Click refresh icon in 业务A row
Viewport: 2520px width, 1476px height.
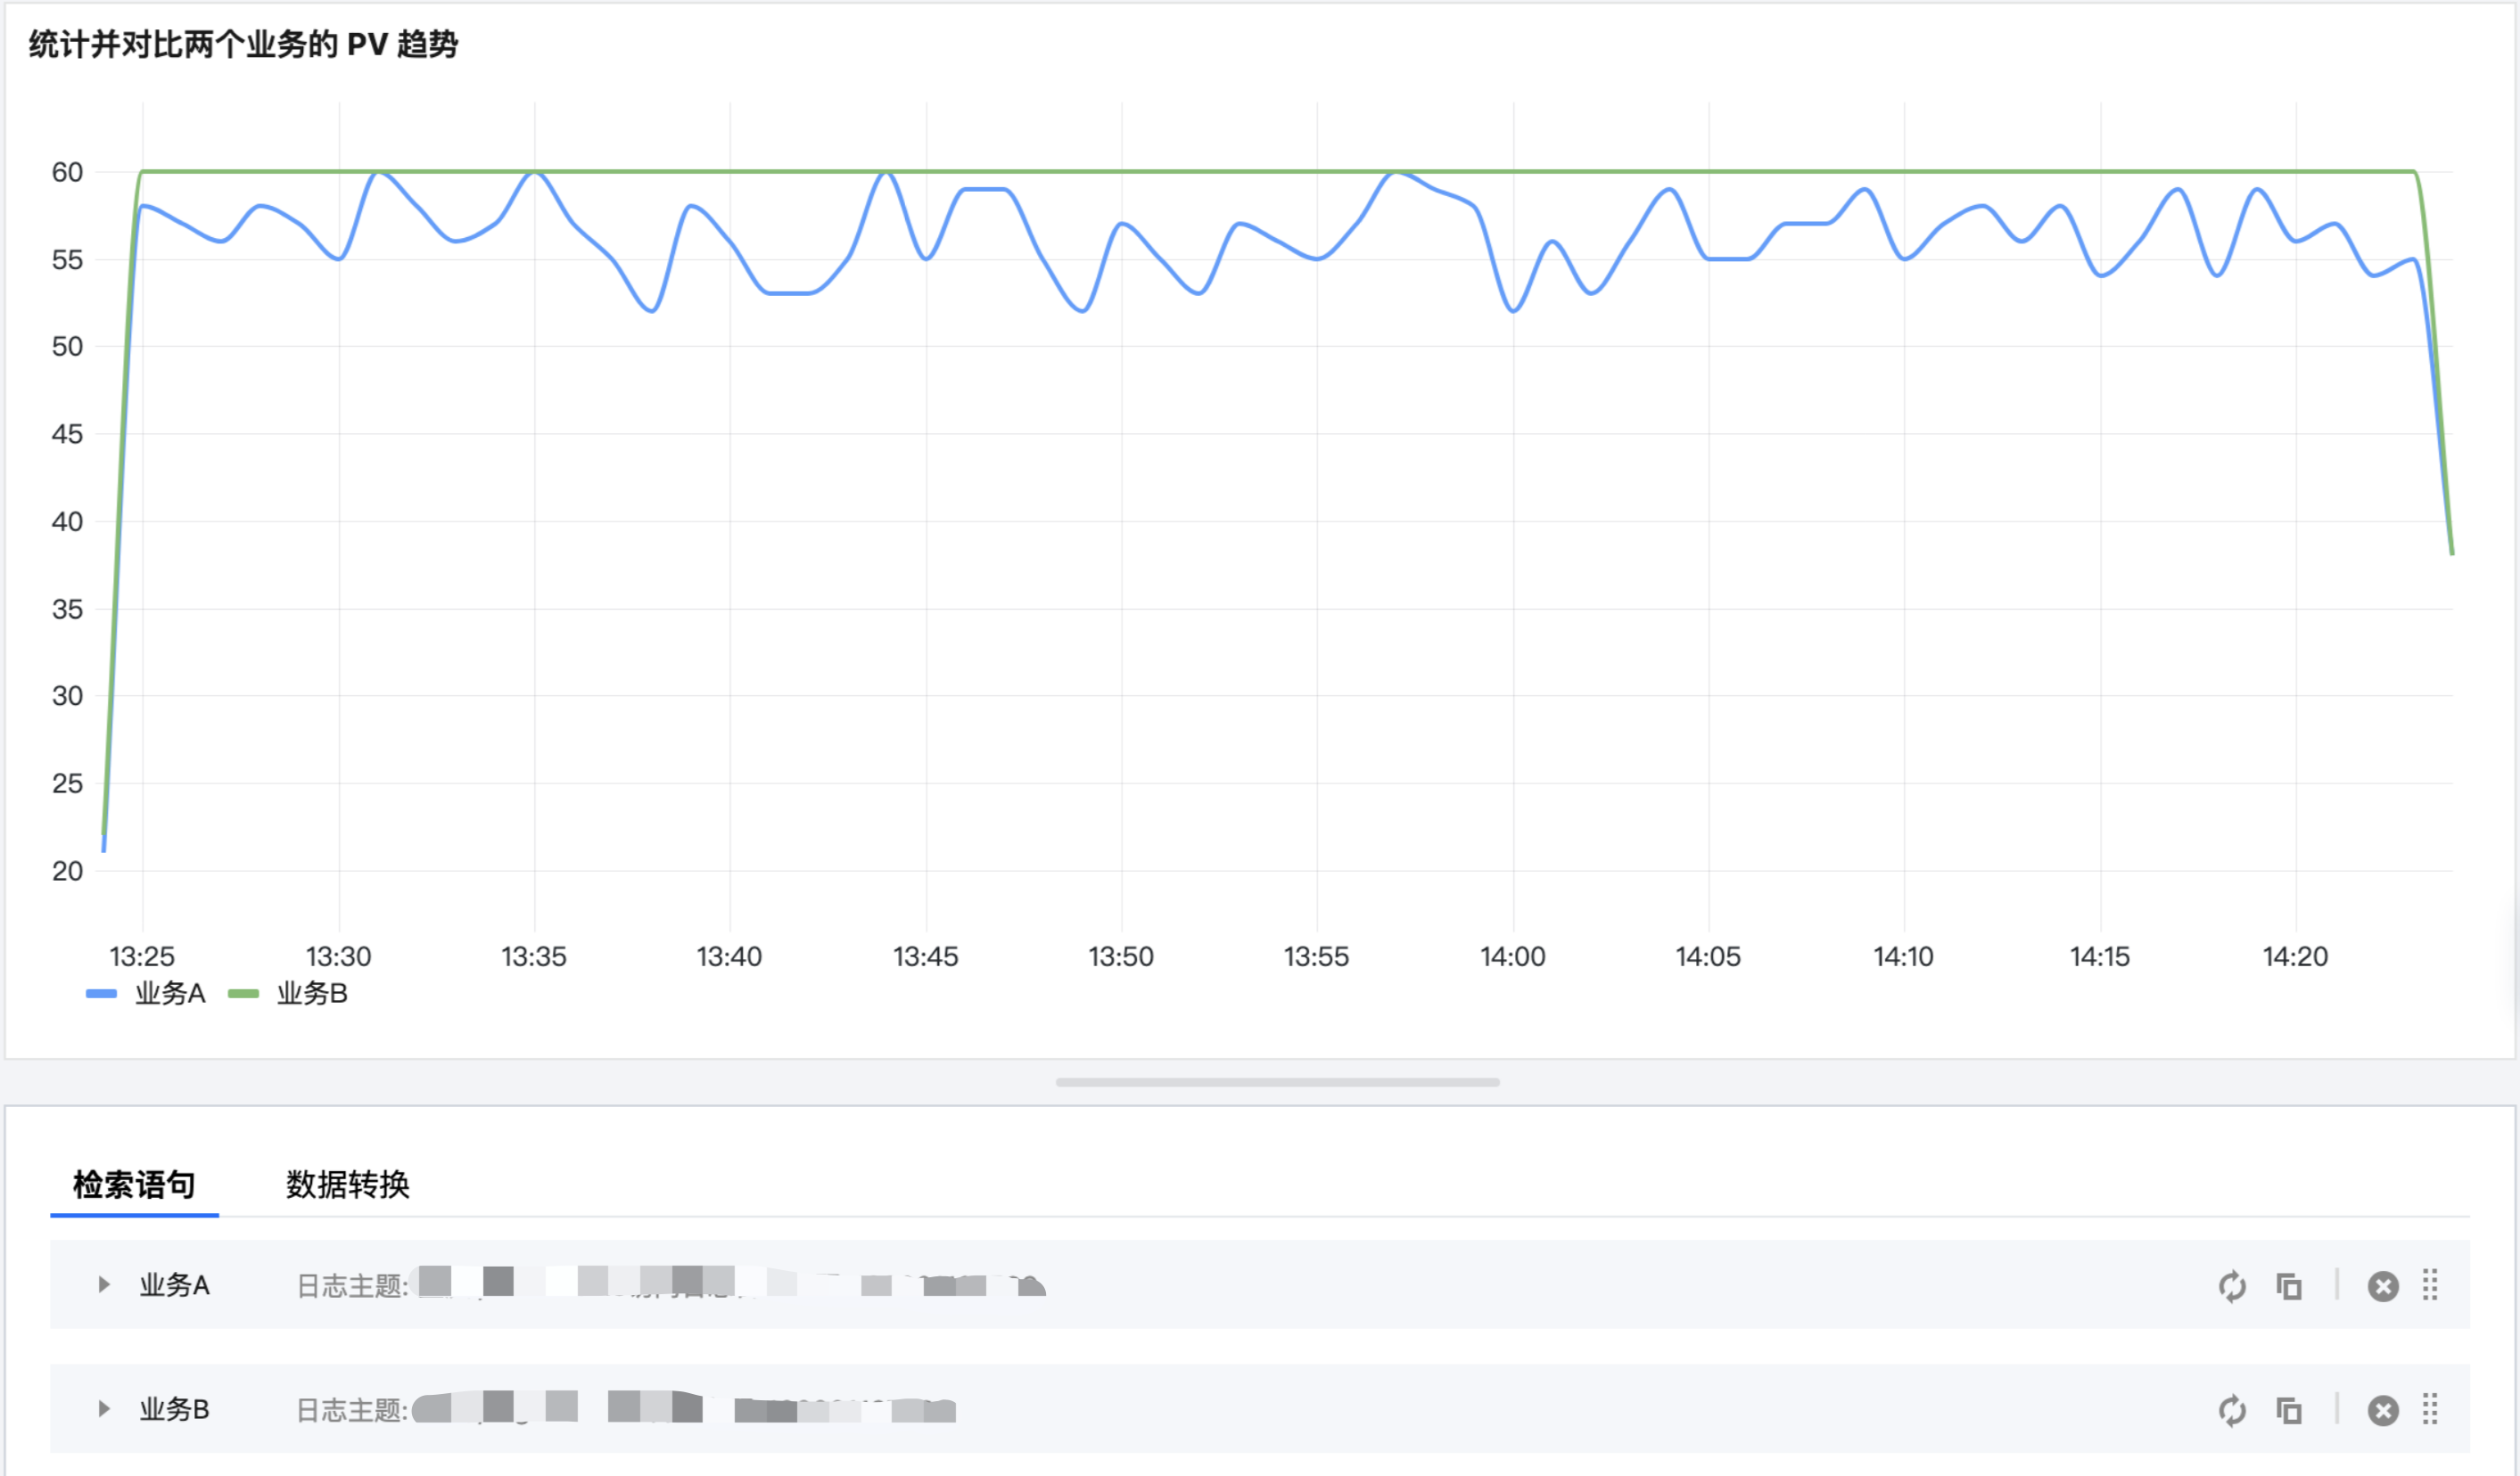click(x=2232, y=1286)
